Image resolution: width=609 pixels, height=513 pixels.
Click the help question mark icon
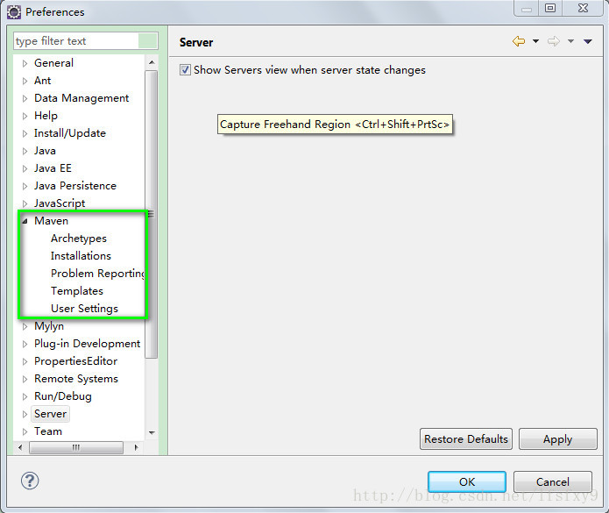click(x=30, y=481)
